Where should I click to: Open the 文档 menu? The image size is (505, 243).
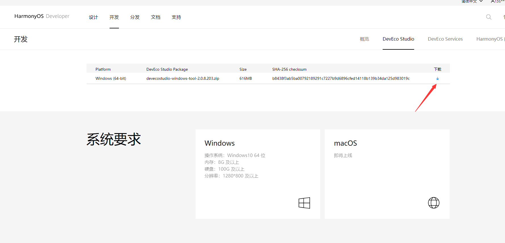156,17
